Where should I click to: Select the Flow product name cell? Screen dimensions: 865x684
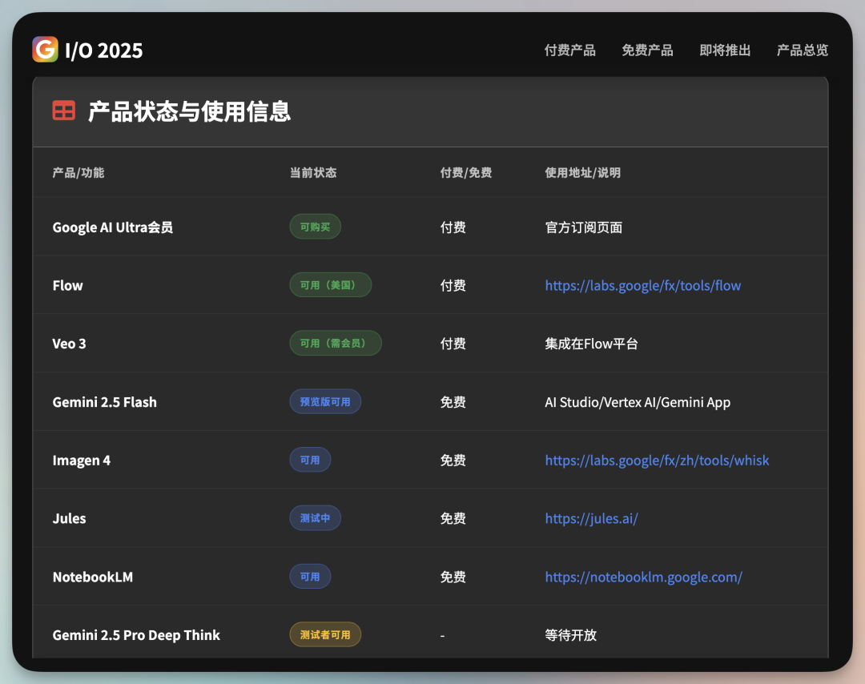[68, 286]
